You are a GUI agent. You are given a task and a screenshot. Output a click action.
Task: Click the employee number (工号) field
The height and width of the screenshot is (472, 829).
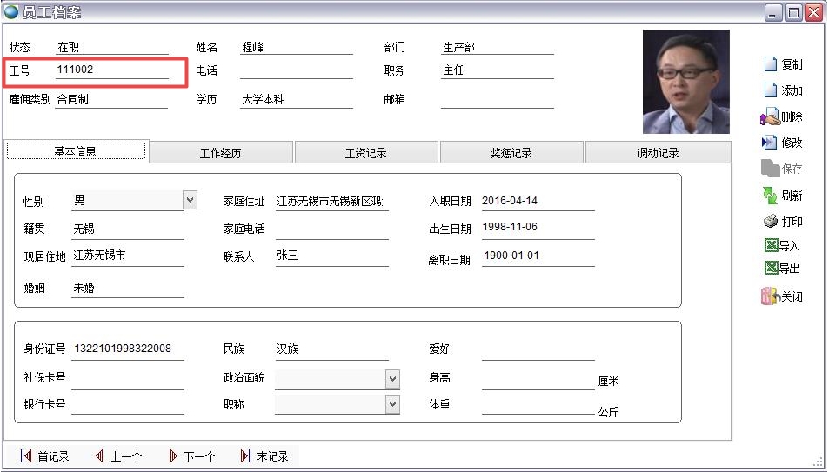click(x=111, y=70)
